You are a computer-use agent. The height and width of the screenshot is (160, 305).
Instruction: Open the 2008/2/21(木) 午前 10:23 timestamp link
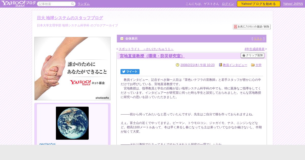pyautogui.click(x=197, y=65)
